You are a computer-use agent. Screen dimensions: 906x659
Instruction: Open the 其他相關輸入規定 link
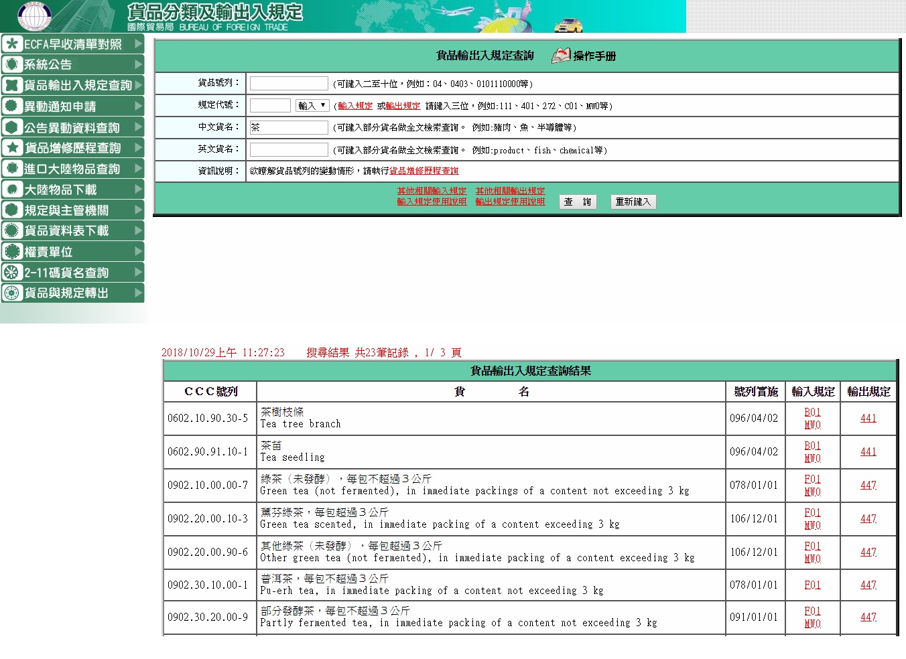click(432, 191)
